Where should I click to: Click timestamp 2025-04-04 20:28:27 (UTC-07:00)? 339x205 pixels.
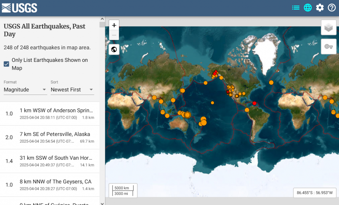(48, 189)
